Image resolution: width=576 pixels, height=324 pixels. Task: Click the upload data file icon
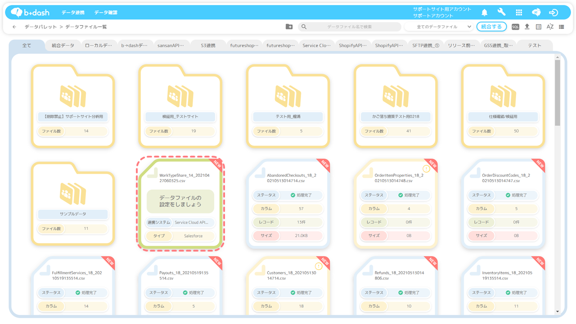click(x=527, y=27)
